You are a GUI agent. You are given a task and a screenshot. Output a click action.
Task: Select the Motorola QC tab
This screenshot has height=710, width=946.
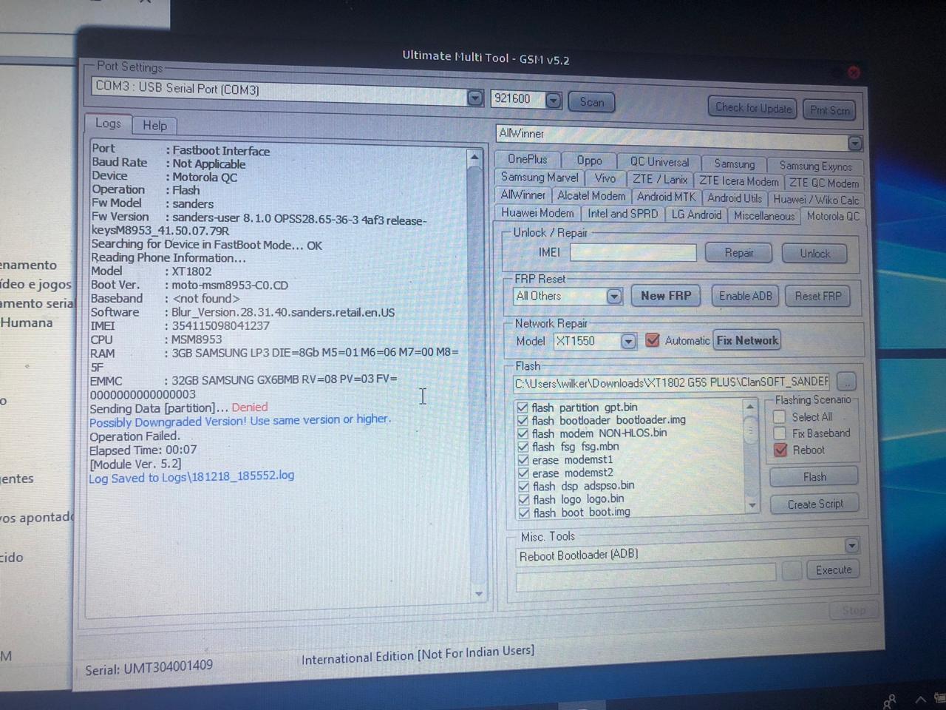(x=833, y=216)
